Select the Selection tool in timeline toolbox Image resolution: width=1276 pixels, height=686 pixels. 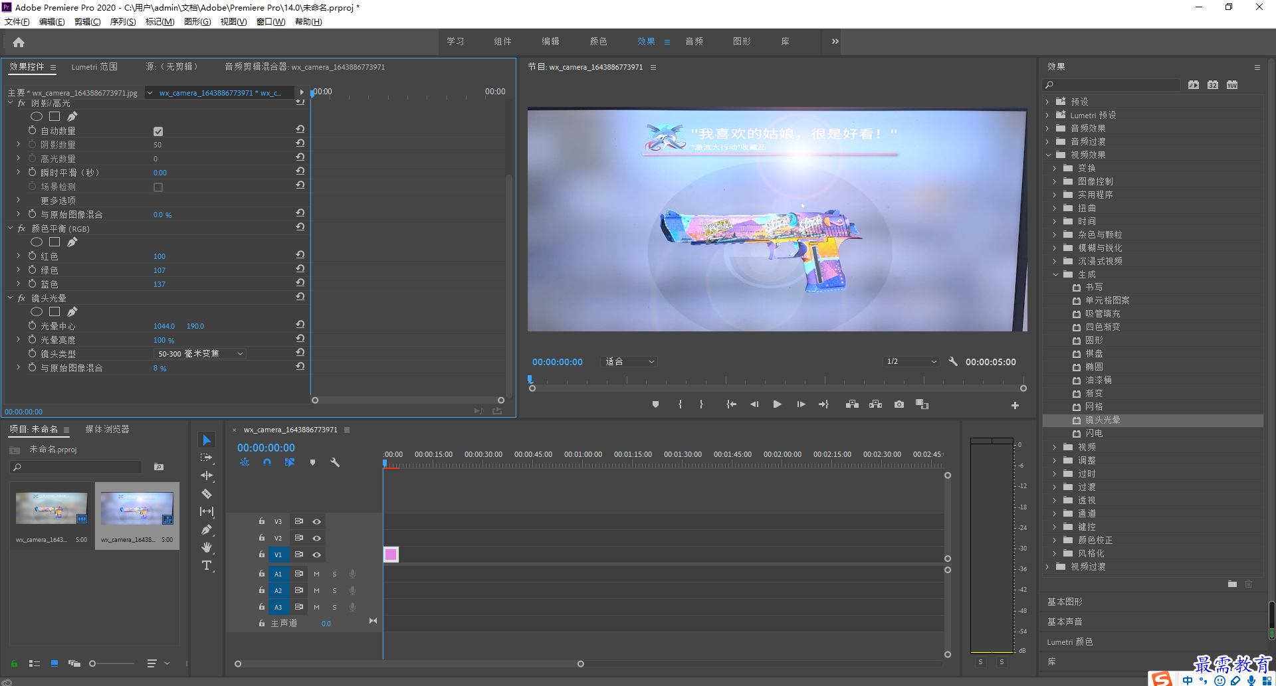click(x=207, y=440)
